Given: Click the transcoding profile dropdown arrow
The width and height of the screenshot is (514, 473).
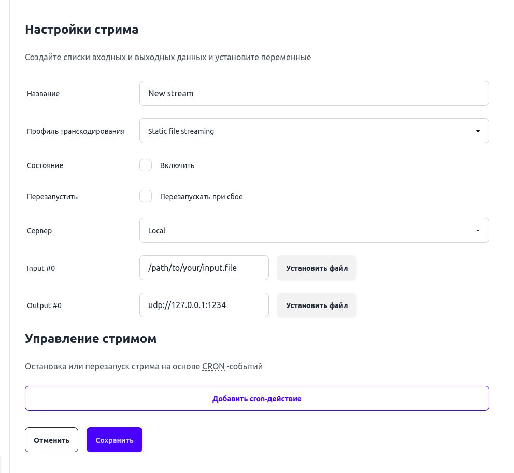Looking at the screenshot, I should (477, 131).
